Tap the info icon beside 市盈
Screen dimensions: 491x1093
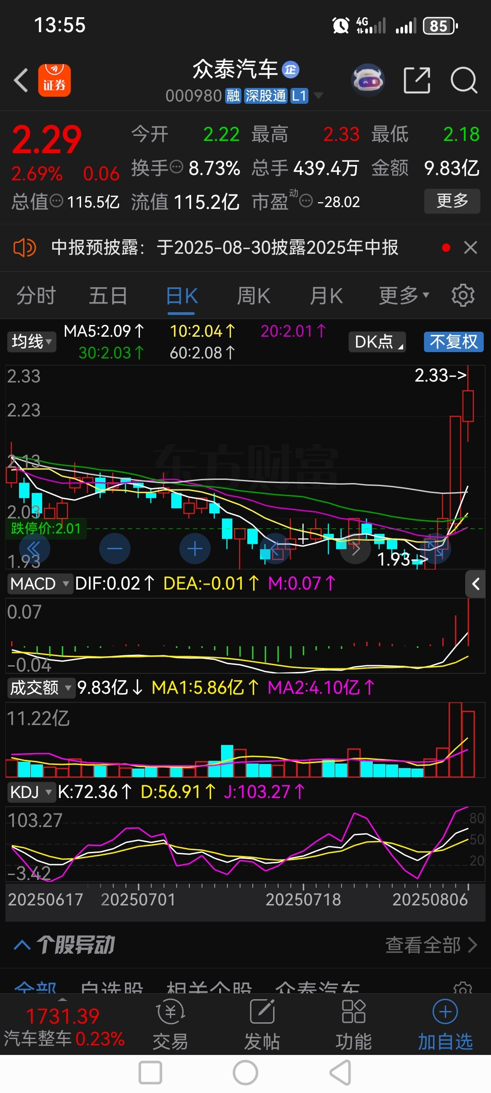tap(306, 200)
